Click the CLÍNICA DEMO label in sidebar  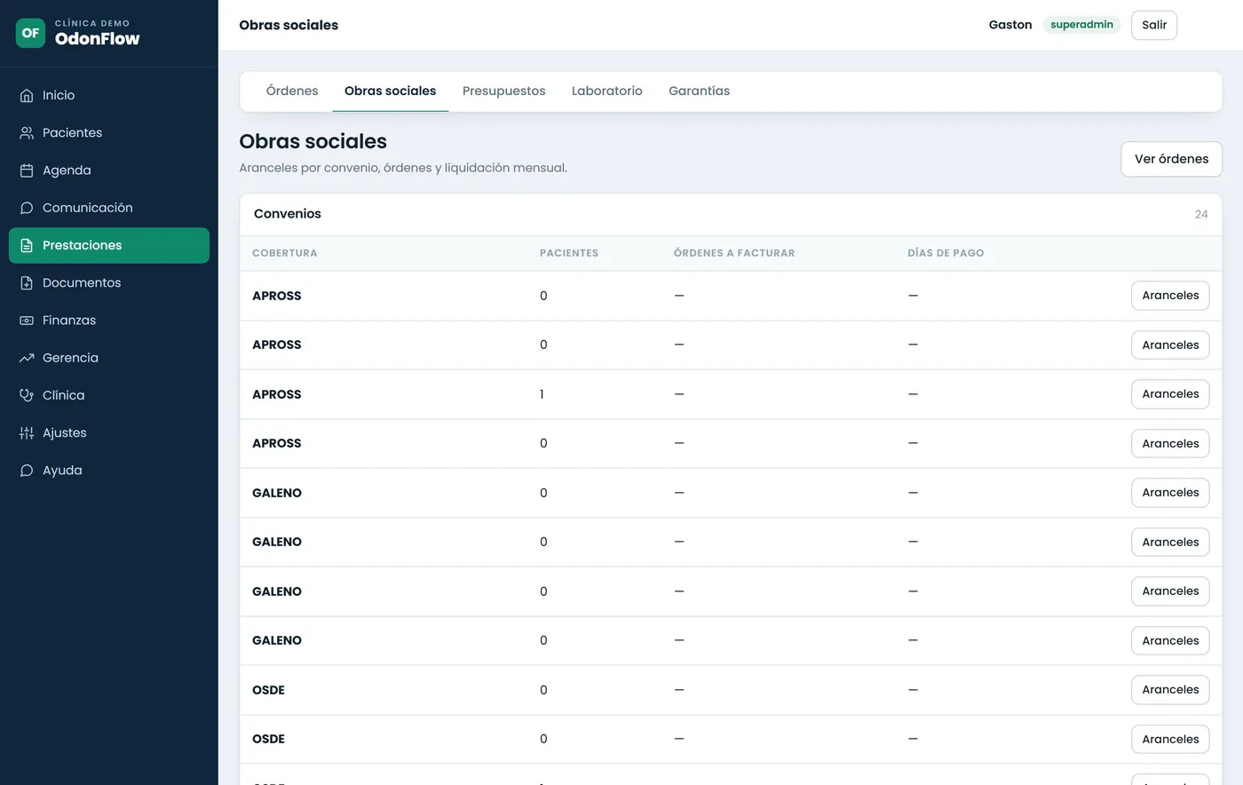[x=92, y=23]
